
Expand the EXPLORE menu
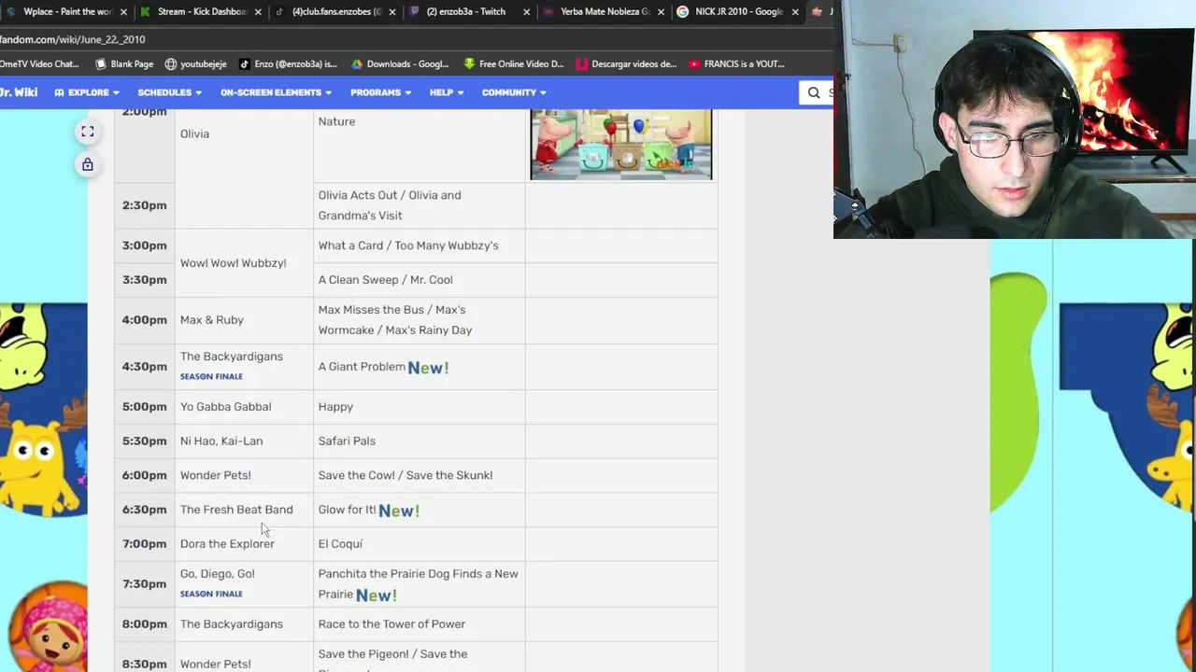click(x=87, y=92)
